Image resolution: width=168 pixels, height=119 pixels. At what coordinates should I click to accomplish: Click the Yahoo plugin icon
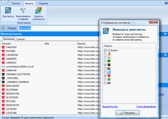tap(109, 83)
